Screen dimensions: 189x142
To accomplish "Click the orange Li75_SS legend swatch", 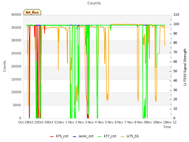I will pyautogui.click(x=122, y=137).
